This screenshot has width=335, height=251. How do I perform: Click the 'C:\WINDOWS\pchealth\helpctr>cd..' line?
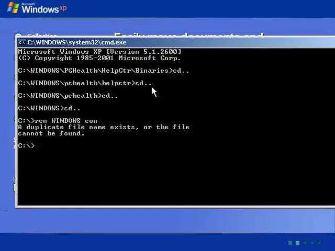pos(85,83)
